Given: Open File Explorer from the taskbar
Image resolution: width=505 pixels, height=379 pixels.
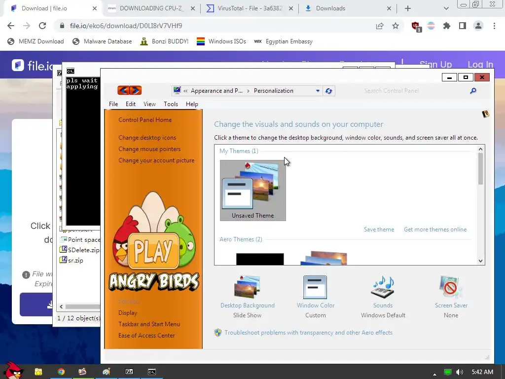Looking at the screenshot, I should [x=38, y=372].
